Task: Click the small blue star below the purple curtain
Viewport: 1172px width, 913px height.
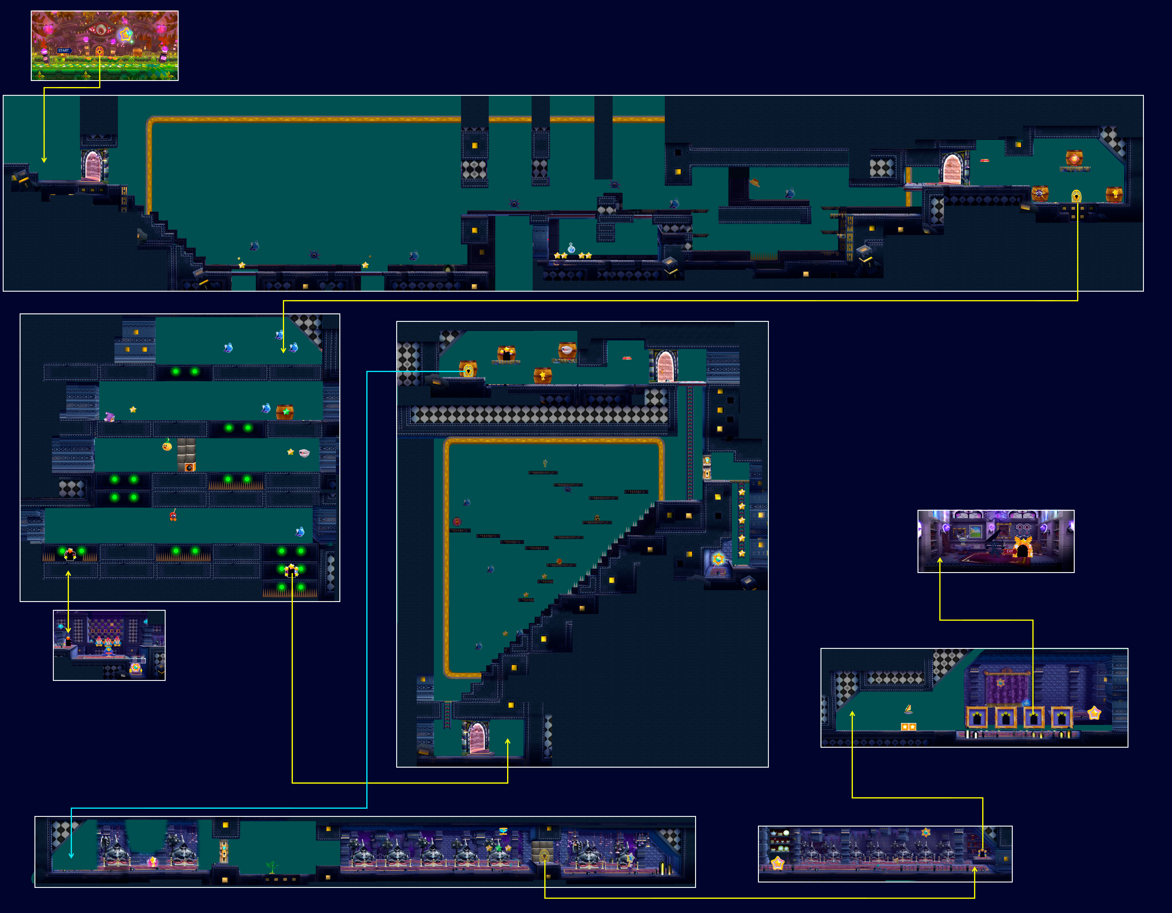Action: click(x=1025, y=703)
